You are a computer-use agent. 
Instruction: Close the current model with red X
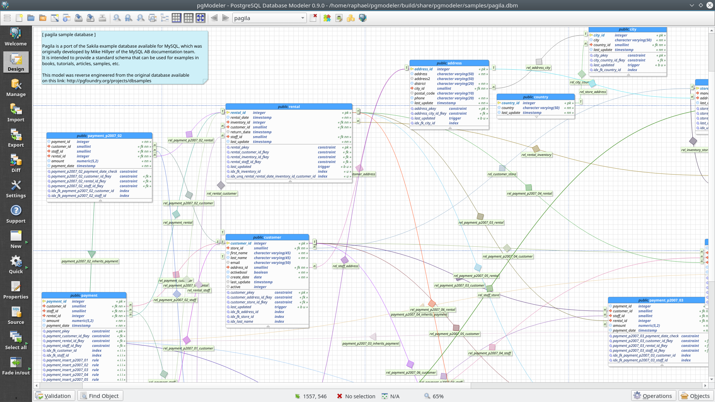[x=314, y=17]
